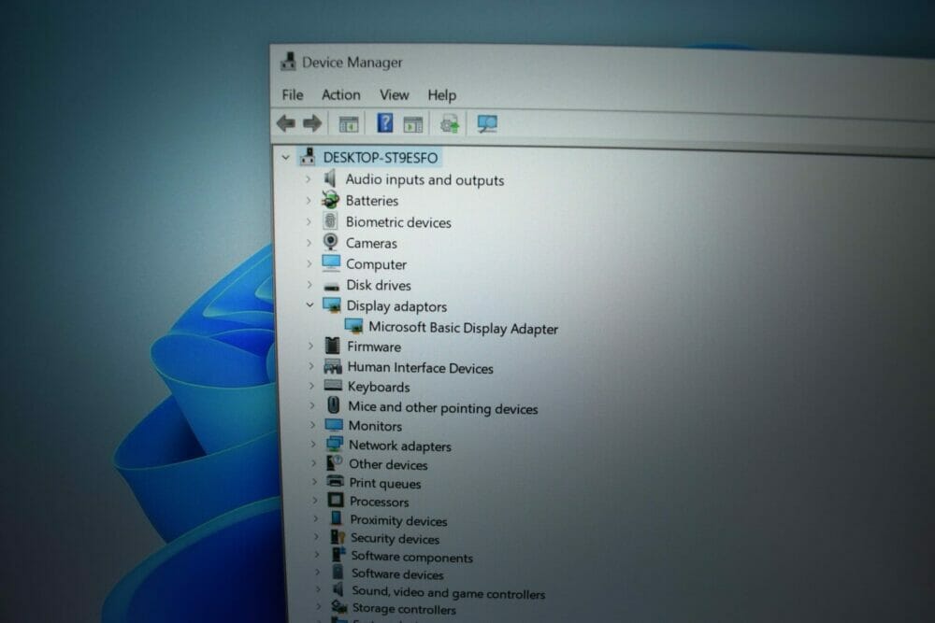Select the Software components label
The width and height of the screenshot is (935, 623).
tap(412, 557)
